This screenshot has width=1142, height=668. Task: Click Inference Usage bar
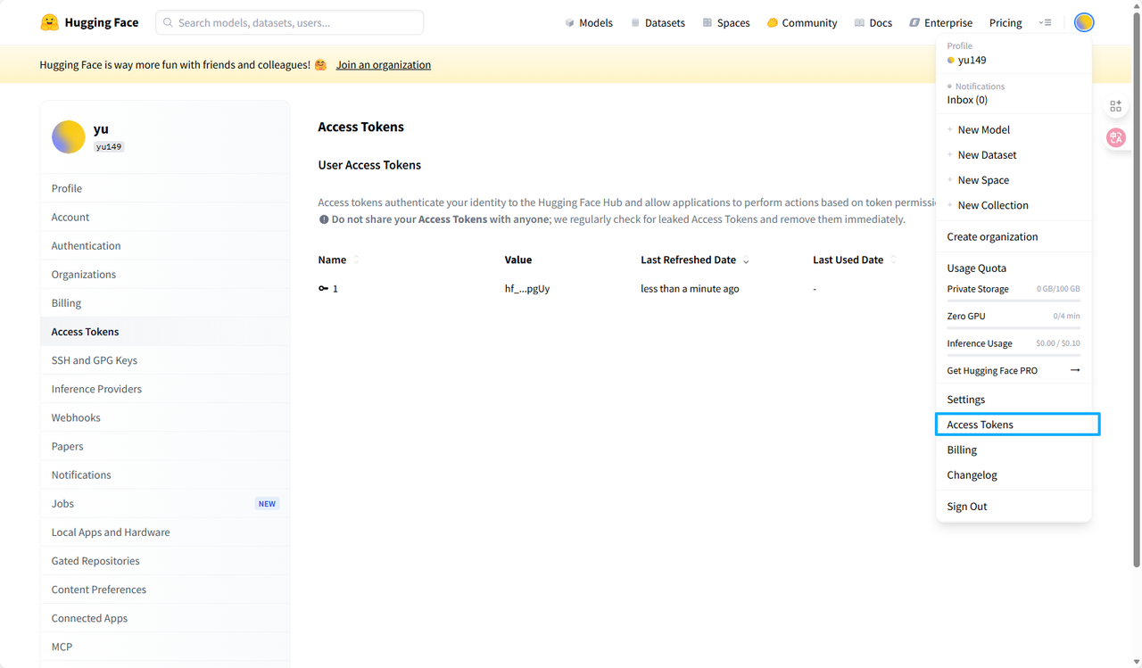pyautogui.click(x=1014, y=355)
